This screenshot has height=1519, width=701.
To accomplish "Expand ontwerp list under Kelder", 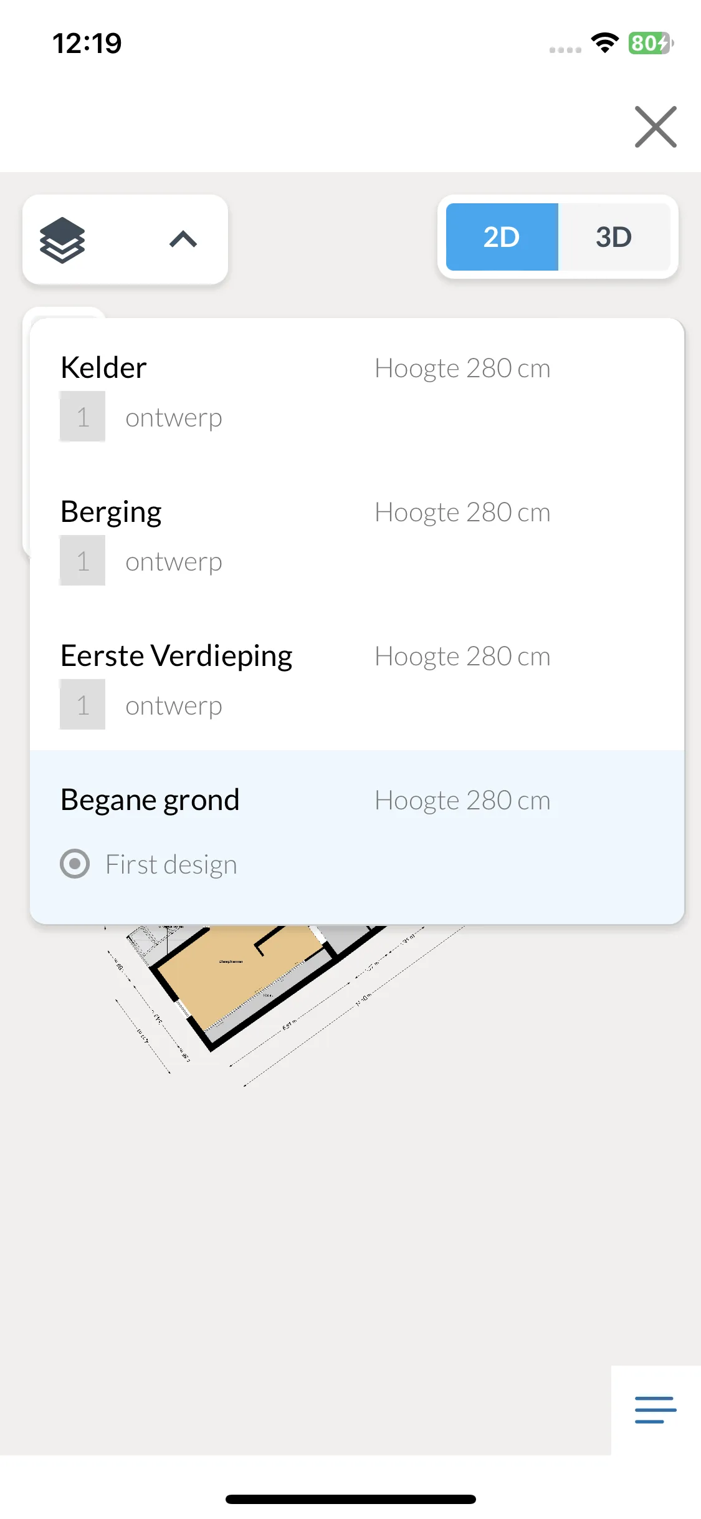I will (x=174, y=418).
